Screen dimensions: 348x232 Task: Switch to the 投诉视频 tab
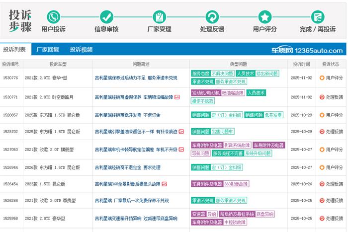click(81, 50)
